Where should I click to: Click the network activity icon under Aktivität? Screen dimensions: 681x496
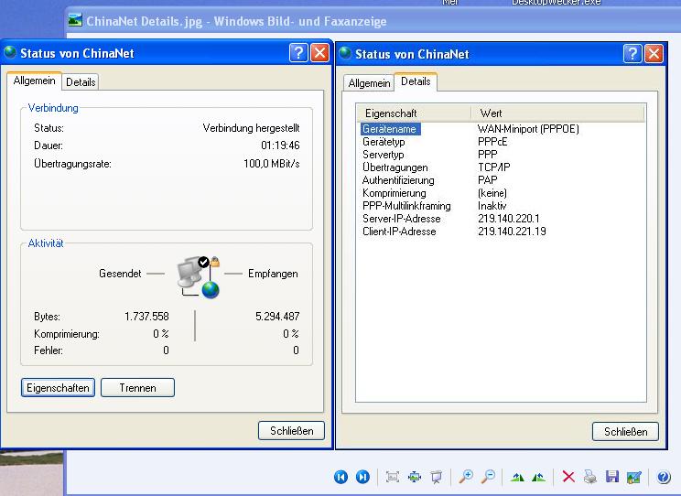198,277
